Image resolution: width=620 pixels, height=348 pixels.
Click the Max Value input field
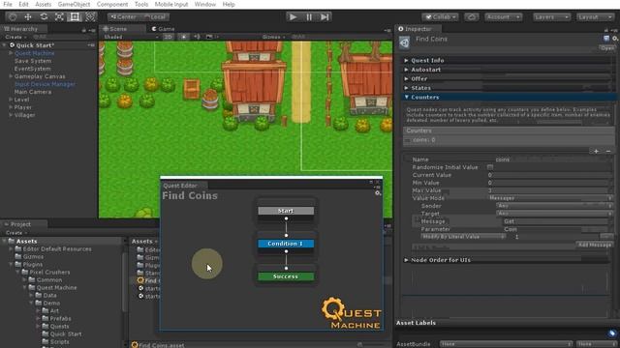click(x=550, y=190)
